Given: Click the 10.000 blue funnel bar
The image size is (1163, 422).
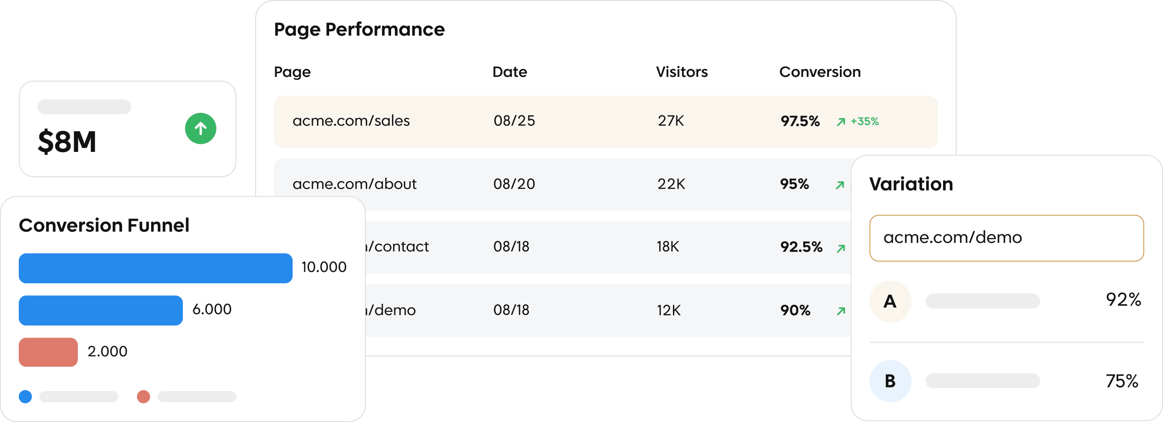Looking at the screenshot, I should coord(156,268).
